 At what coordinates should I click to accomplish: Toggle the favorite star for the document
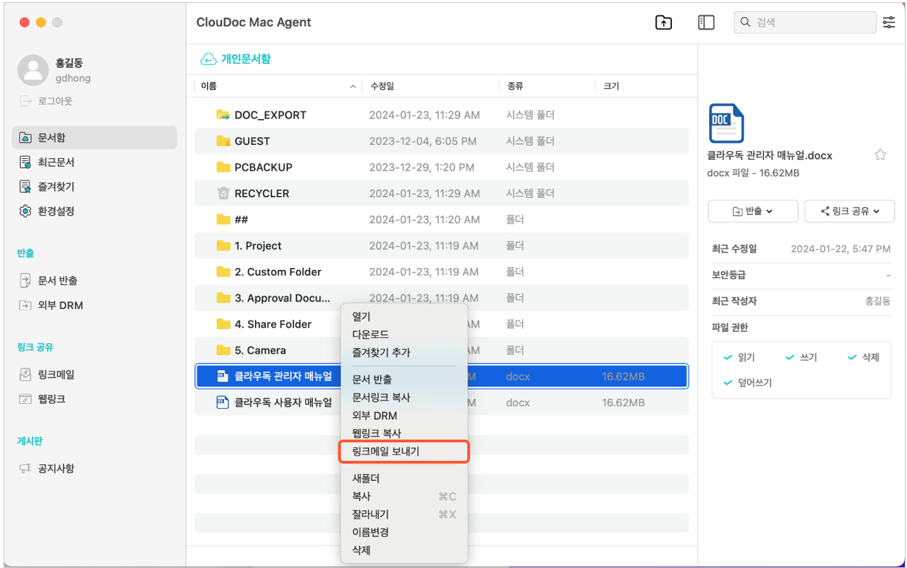click(x=880, y=155)
